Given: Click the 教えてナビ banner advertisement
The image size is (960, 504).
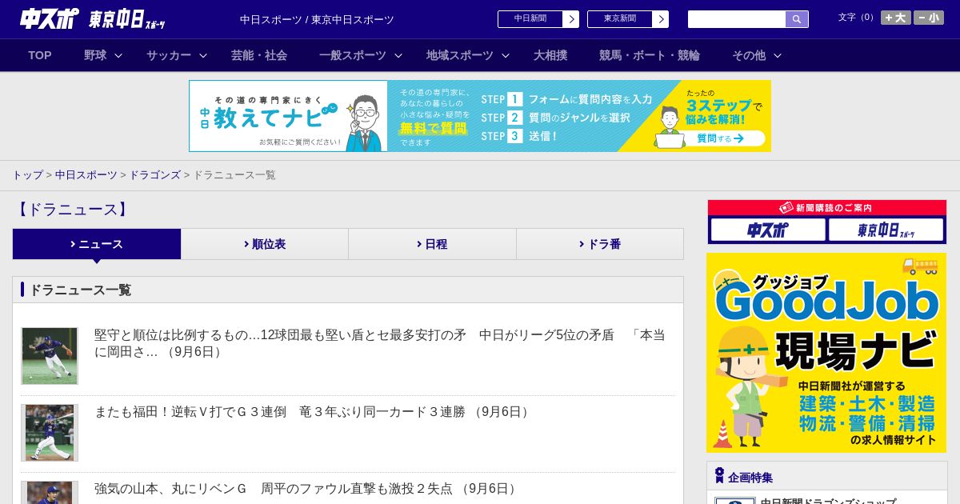Looking at the screenshot, I should click(480, 116).
